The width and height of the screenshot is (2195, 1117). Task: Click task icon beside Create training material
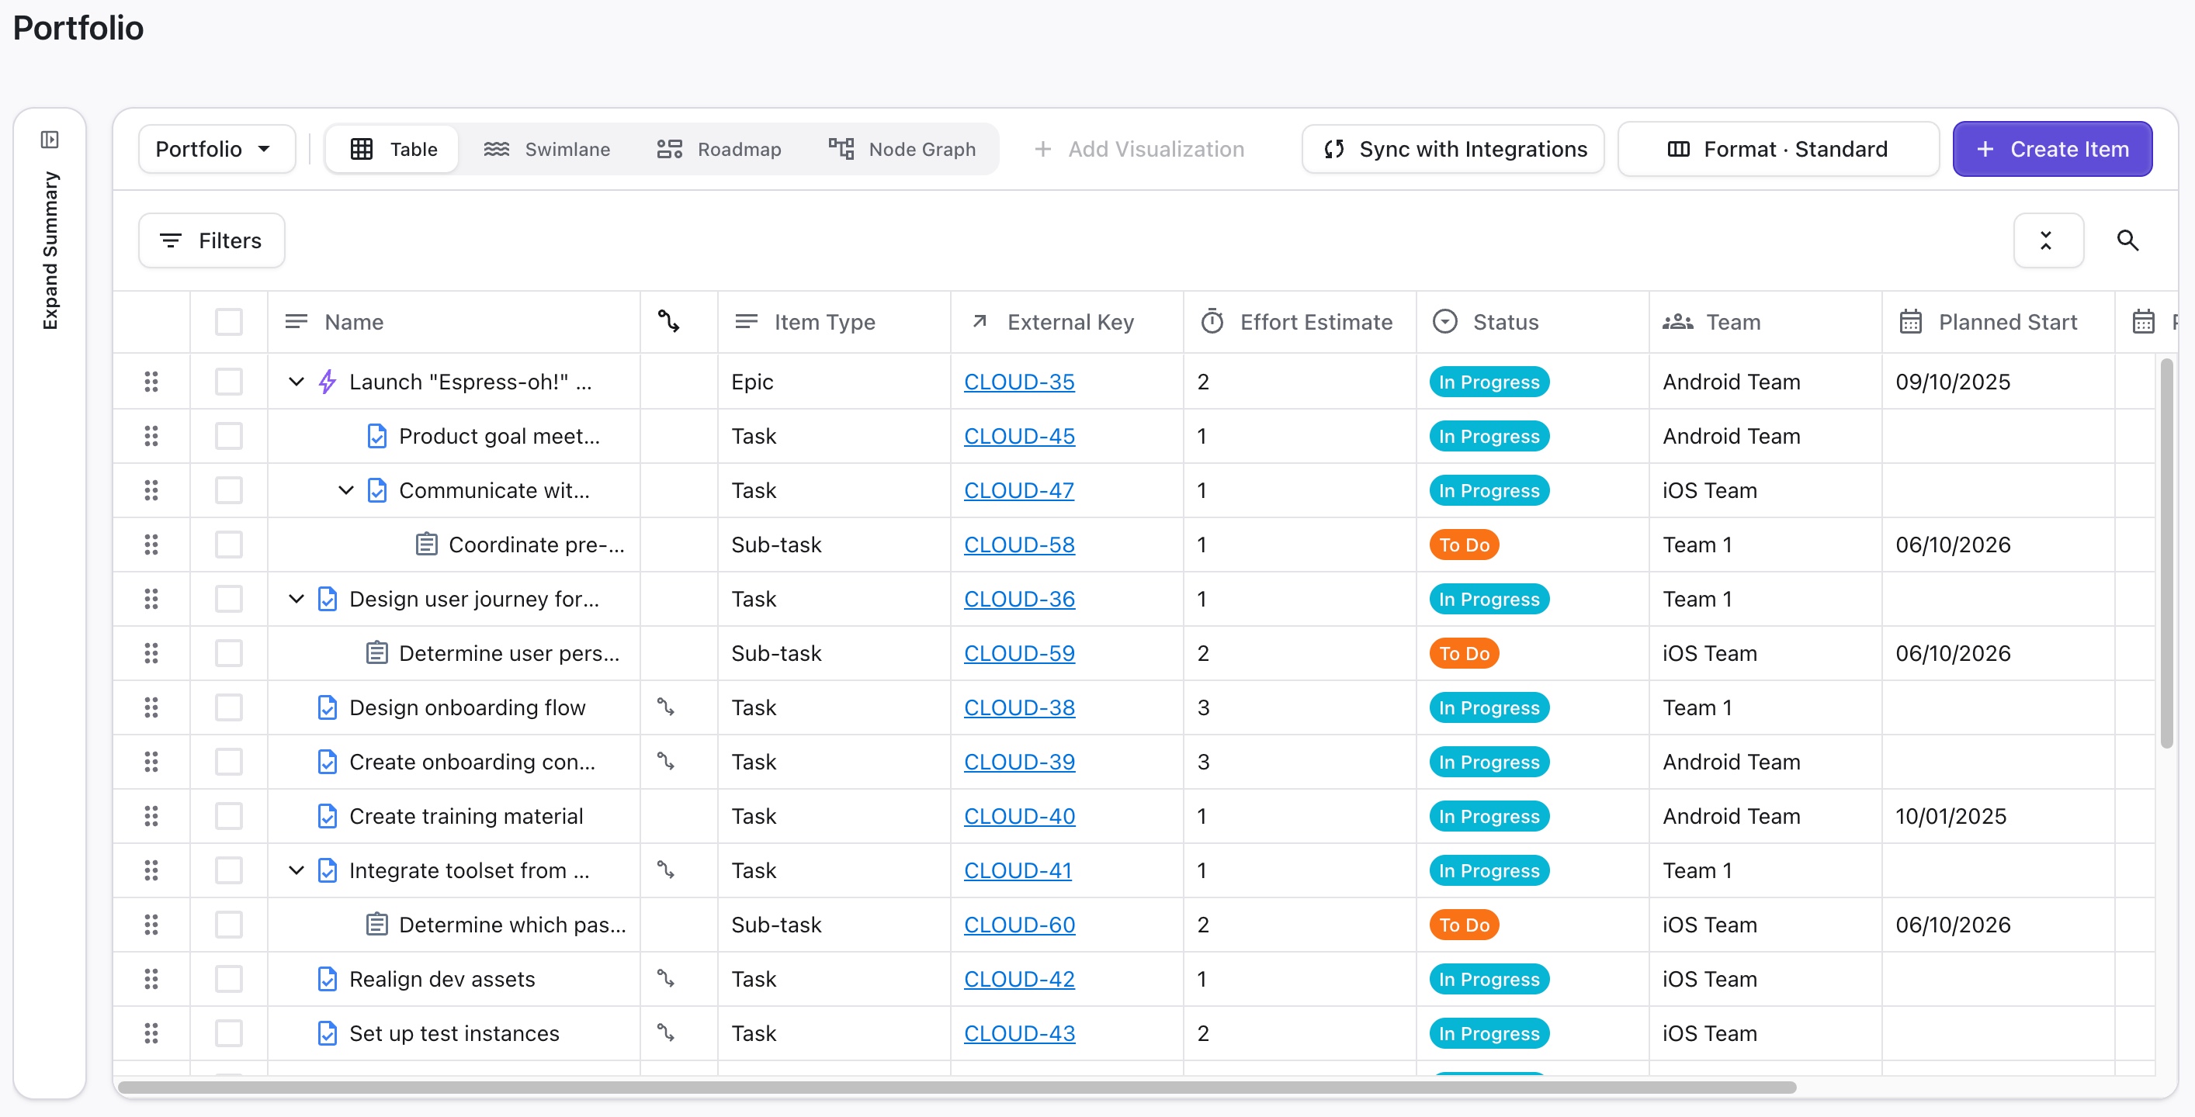pyautogui.click(x=328, y=815)
